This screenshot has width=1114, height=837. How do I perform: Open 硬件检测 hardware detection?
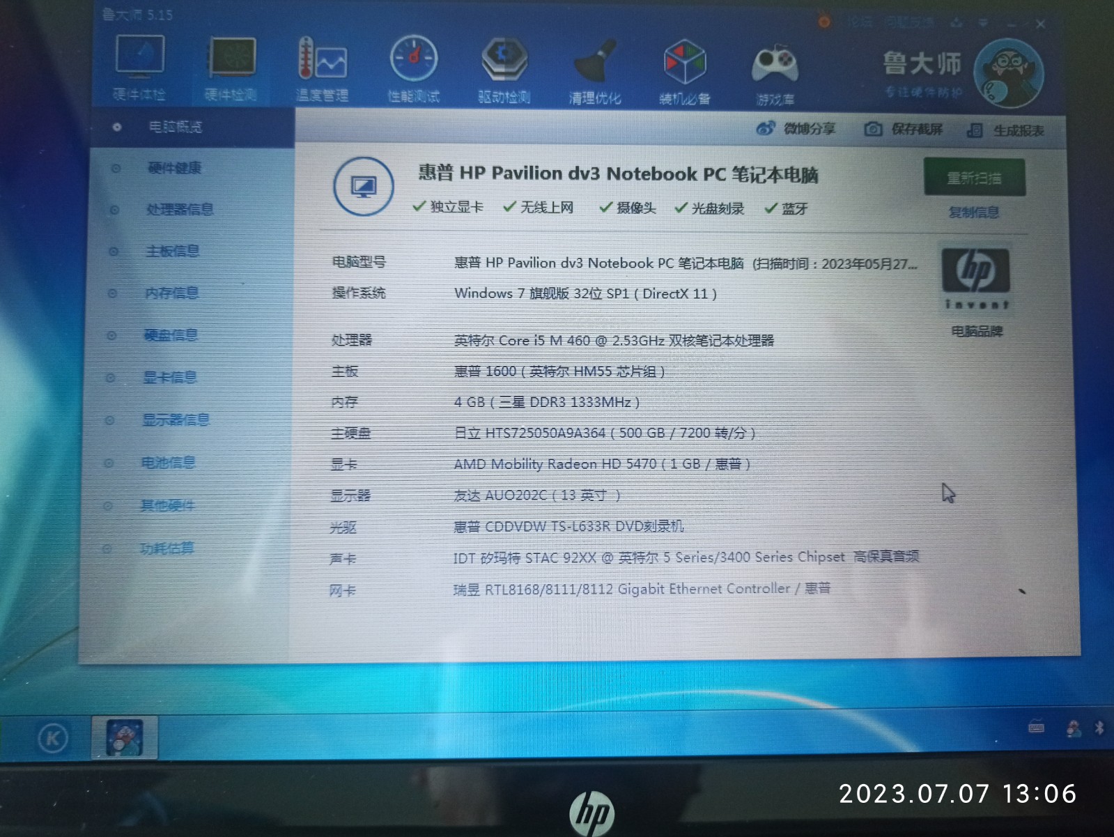pyautogui.click(x=231, y=69)
